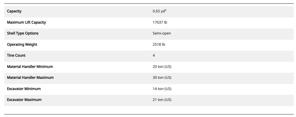296x117 pixels.
Task: Select the 21 ton (US) value
Action: pos(162,100)
